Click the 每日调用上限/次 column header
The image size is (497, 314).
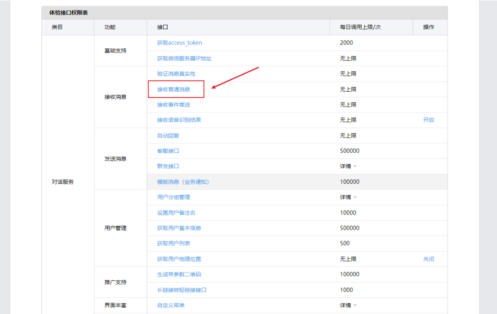point(360,27)
